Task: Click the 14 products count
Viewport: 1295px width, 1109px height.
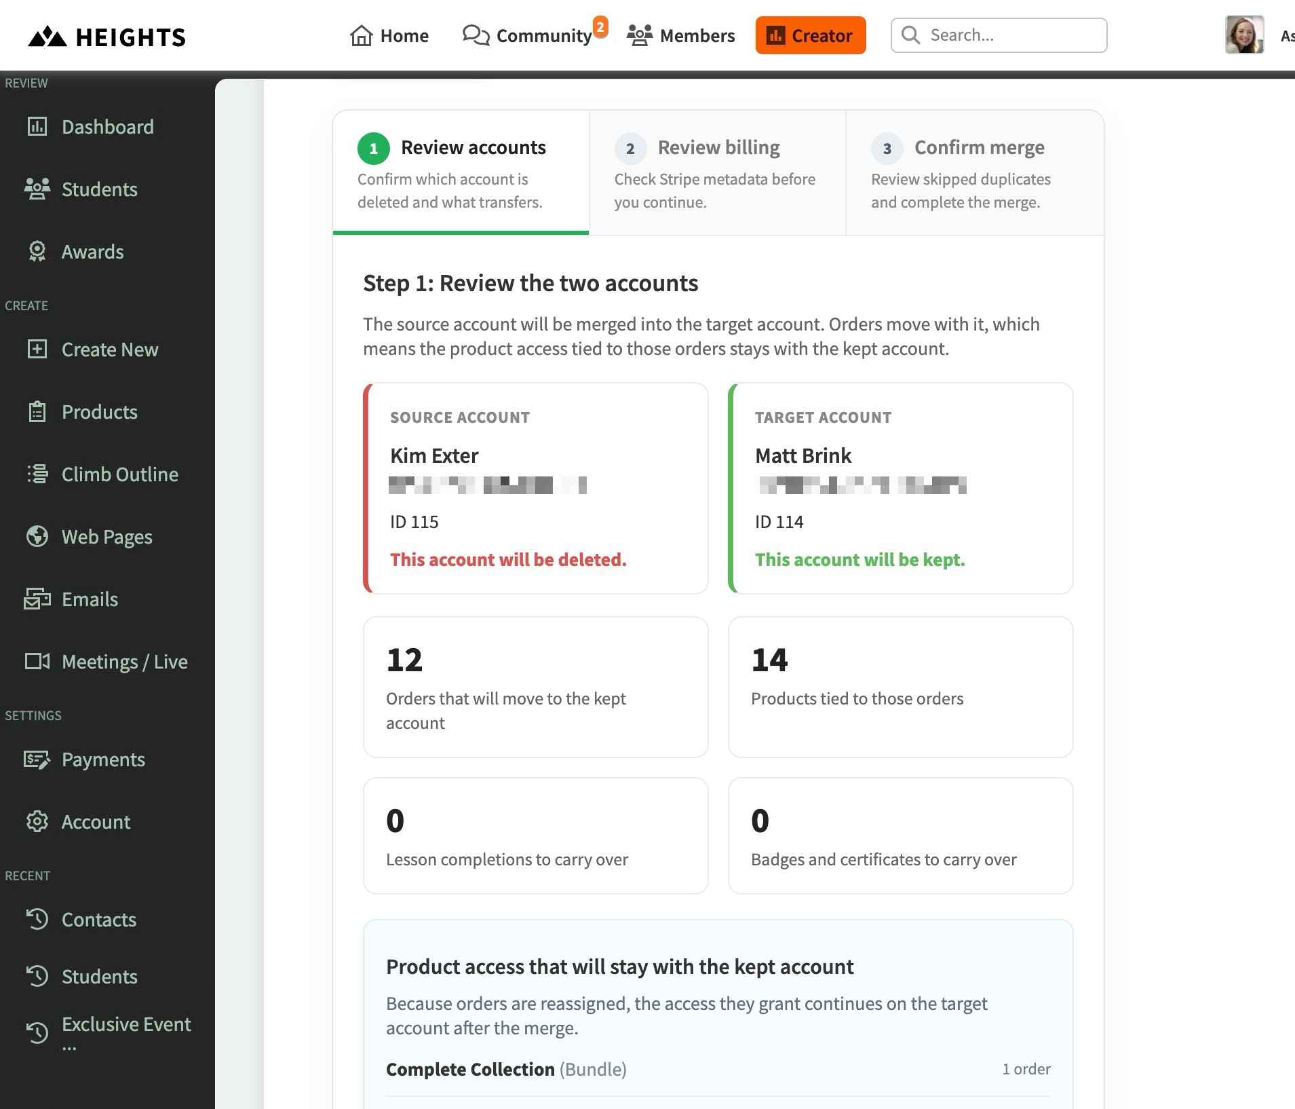Action: 769,660
